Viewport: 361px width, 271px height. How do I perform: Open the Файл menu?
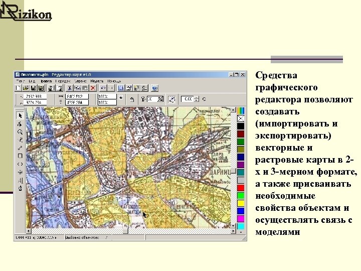(x=20, y=81)
